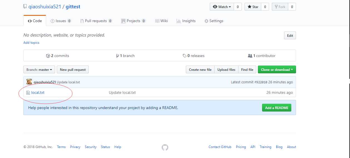Screen dimensions: 350x158
Task: Open the watchers count next to Watch
Action: tap(238, 7)
